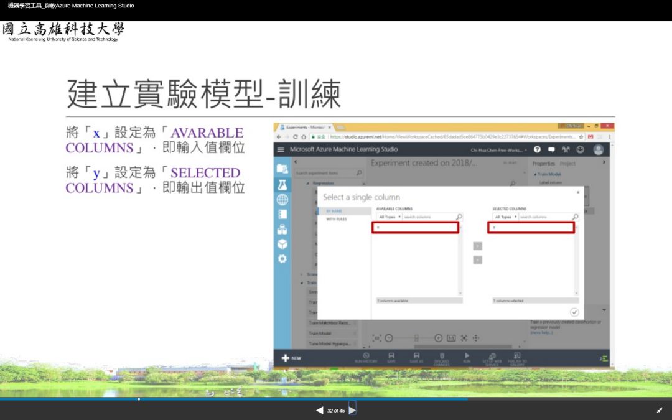Confirm selection with the checkmark button
672x420 pixels.
574,312
